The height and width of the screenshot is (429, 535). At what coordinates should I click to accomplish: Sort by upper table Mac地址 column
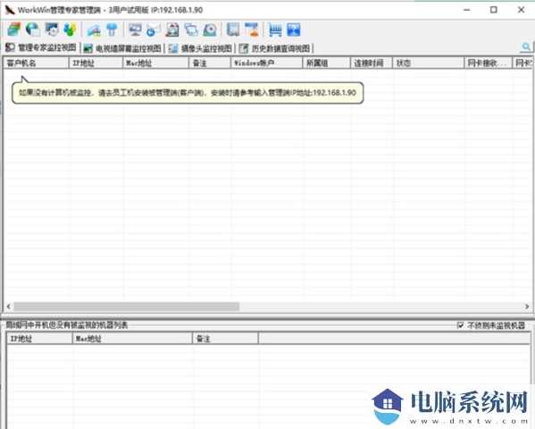(x=155, y=63)
